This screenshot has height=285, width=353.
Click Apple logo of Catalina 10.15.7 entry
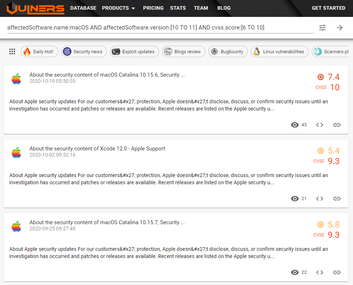tap(16, 226)
